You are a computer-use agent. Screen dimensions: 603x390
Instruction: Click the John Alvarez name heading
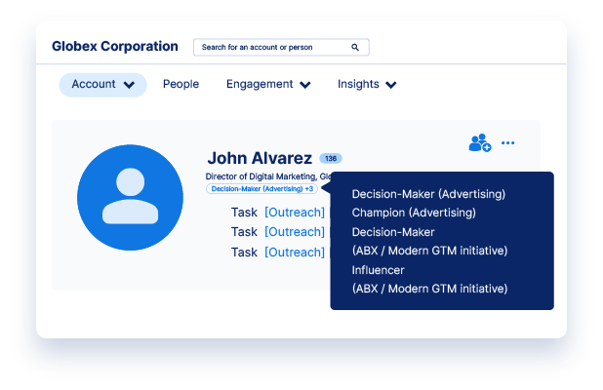[x=260, y=158]
